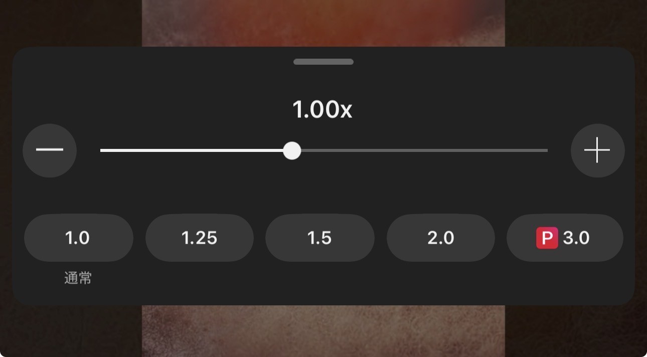Select the 1.5 speed preset

[320, 238]
